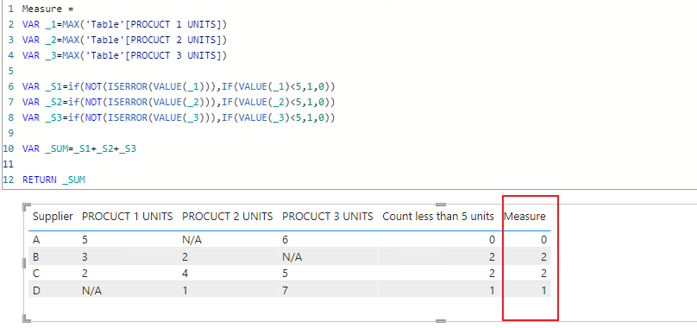Click N/A value in Supplier B row

(x=292, y=257)
